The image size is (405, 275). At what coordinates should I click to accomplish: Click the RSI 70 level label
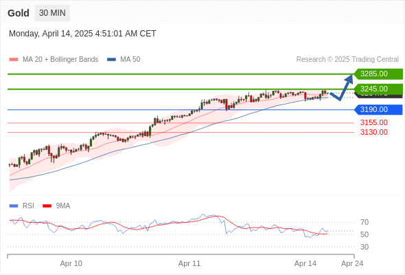tap(364, 222)
